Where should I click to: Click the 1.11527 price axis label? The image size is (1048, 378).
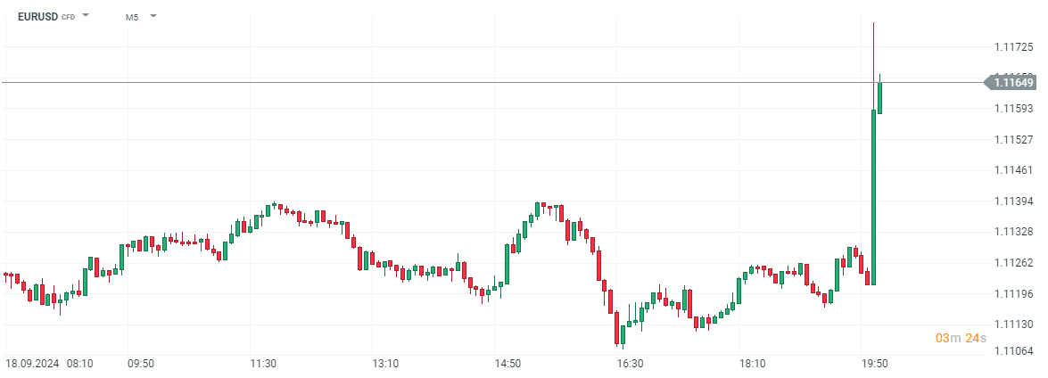(x=1013, y=140)
